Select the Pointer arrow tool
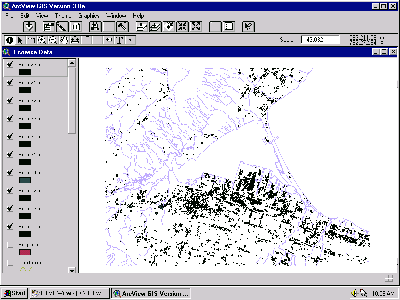Image resolution: width=400 pixels, height=300 pixels. (x=20, y=40)
